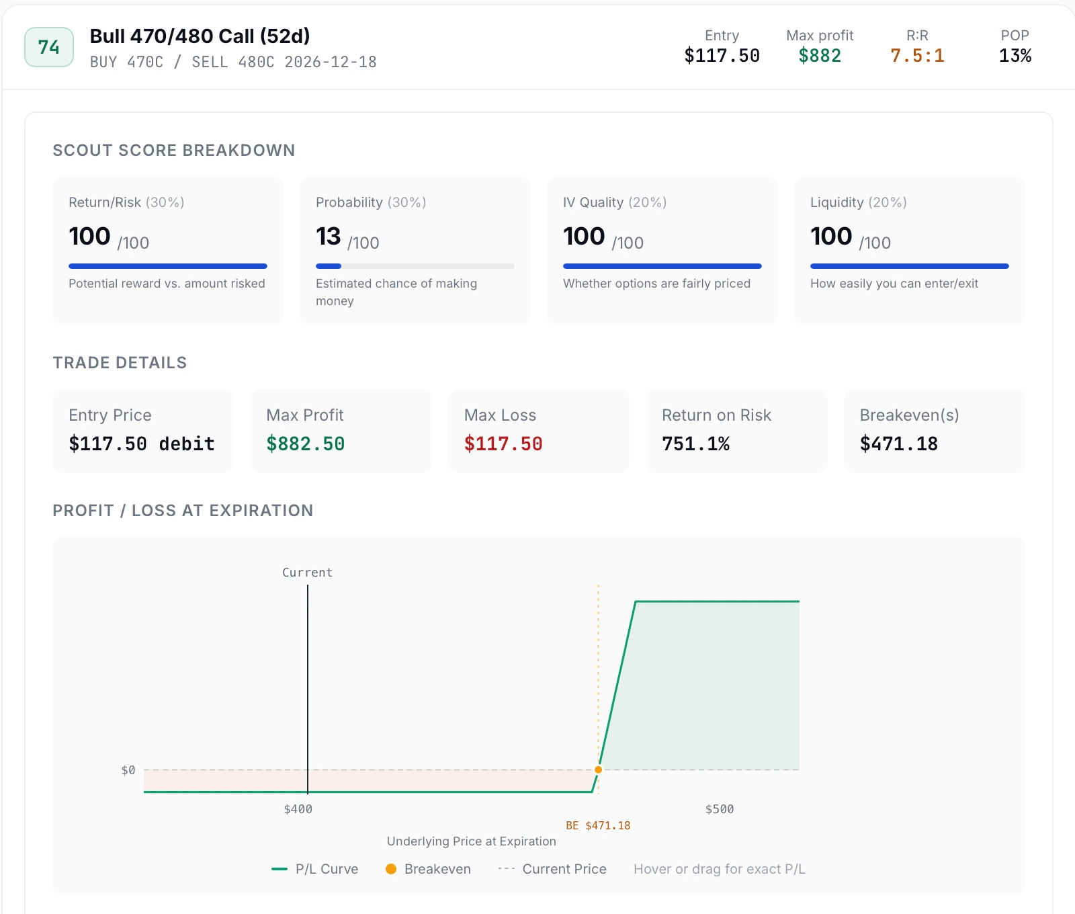Click the R:R 7.5:1 ratio value
1075x914 pixels.
(917, 55)
